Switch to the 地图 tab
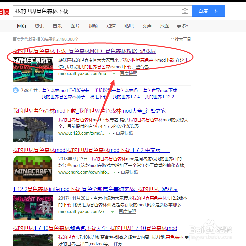 164,26
